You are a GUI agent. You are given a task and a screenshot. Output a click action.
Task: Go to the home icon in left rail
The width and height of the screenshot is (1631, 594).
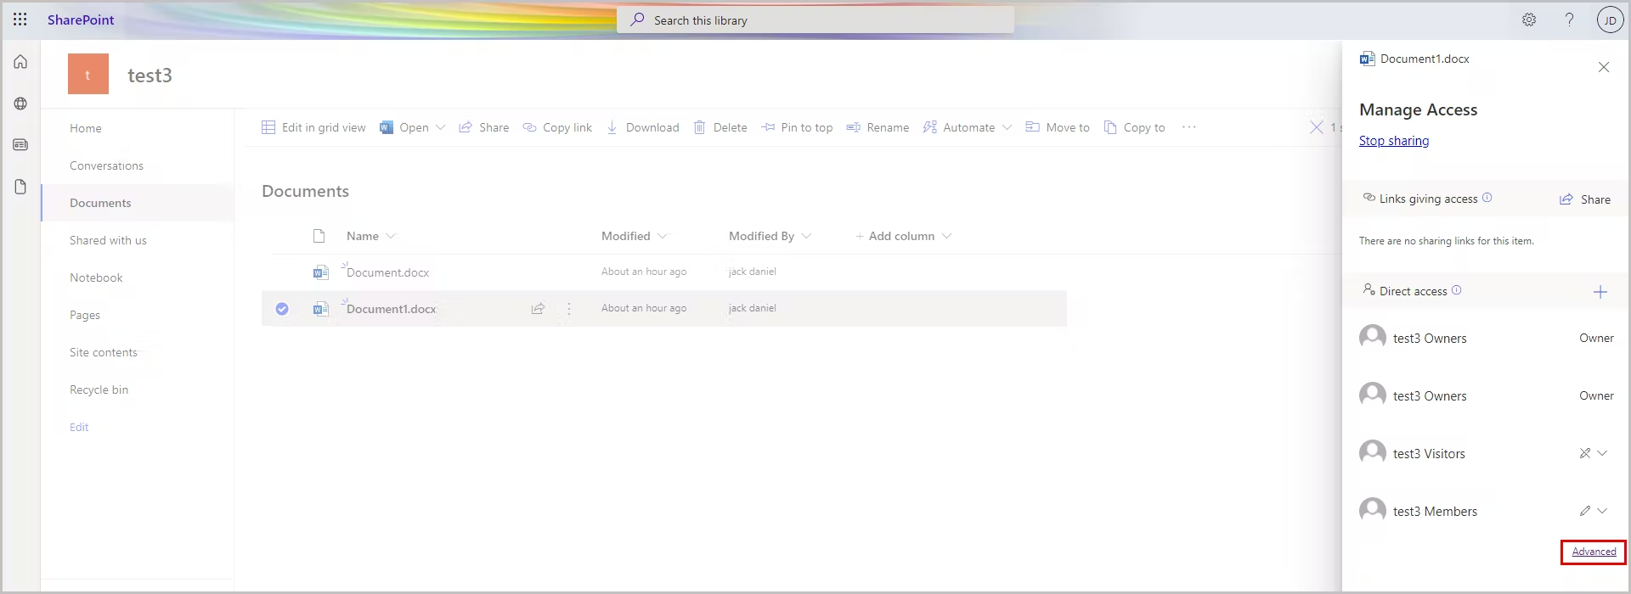[20, 62]
